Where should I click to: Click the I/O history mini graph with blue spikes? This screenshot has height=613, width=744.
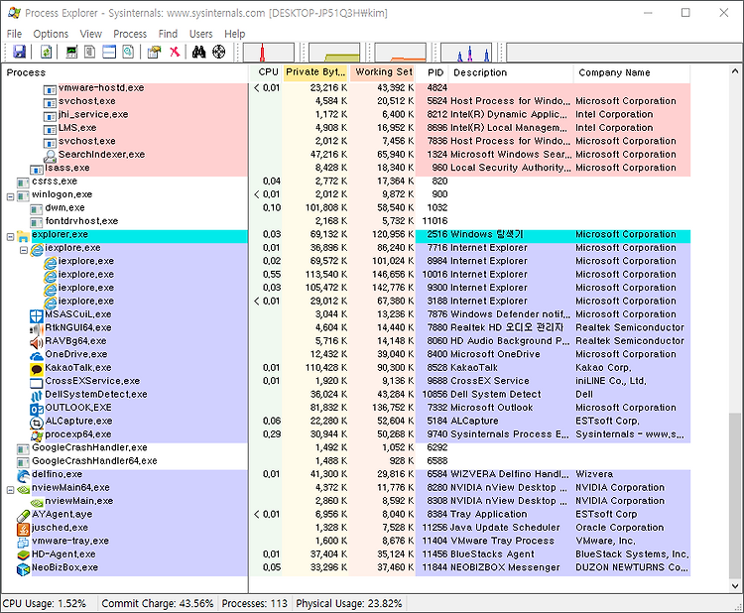pyautogui.click(x=466, y=53)
